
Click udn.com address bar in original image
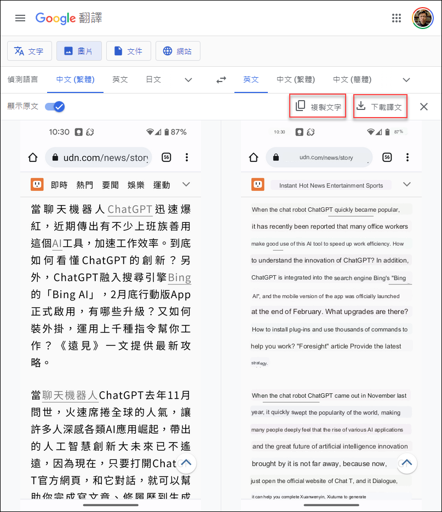[x=99, y=158]
